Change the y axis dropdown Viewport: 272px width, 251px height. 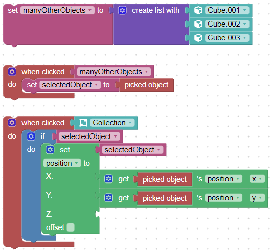257,198
